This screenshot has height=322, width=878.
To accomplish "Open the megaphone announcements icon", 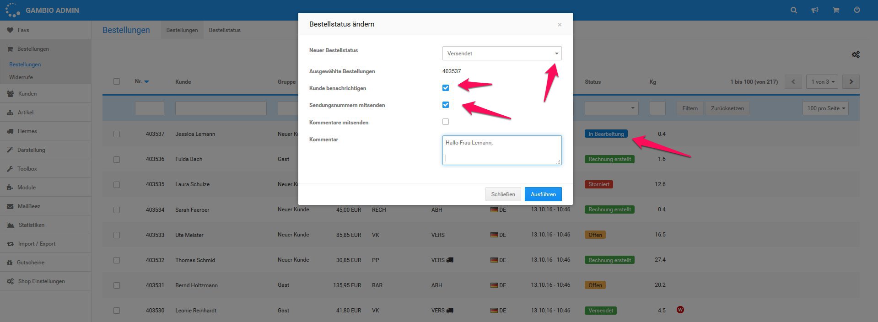I will pos(815,10).
